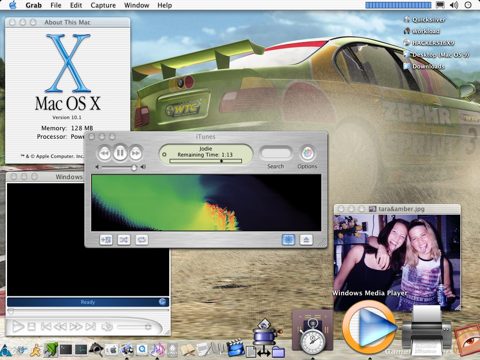Rewind in the Windows Media Player window
Screen dimensions: 480x360
(60, 327)
